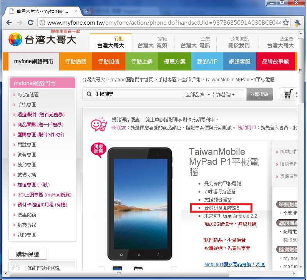Viewport: 307px width, 280px height.
Task: Open sidebar item 購物情報
Action: tap(27, 225)
